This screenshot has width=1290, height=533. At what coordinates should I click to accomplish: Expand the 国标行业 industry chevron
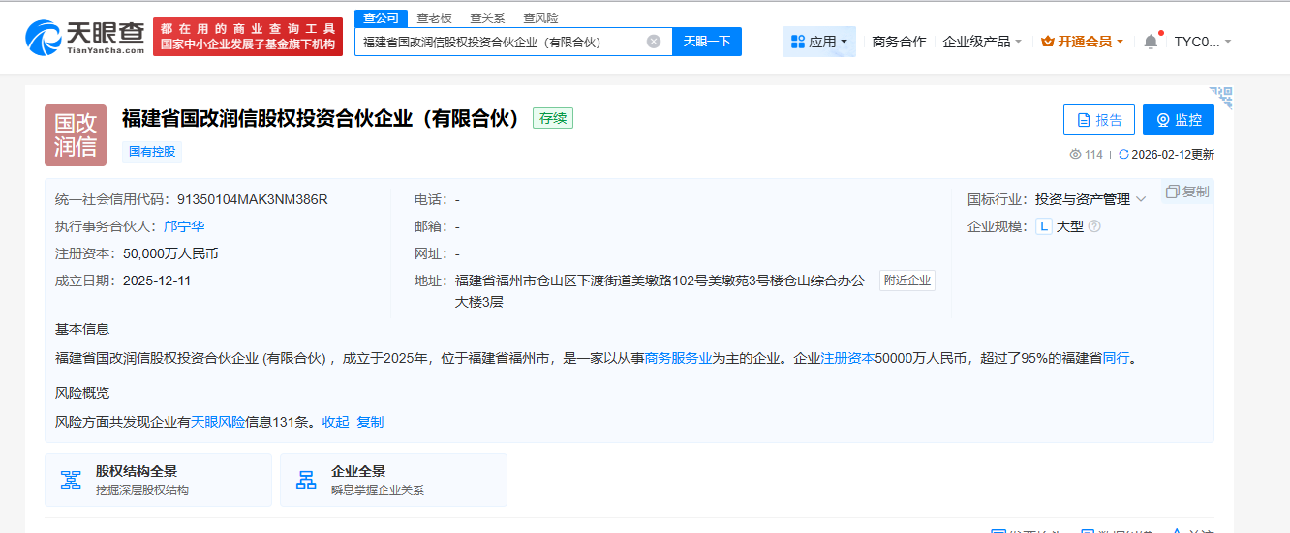click(x=1141, y=199)
